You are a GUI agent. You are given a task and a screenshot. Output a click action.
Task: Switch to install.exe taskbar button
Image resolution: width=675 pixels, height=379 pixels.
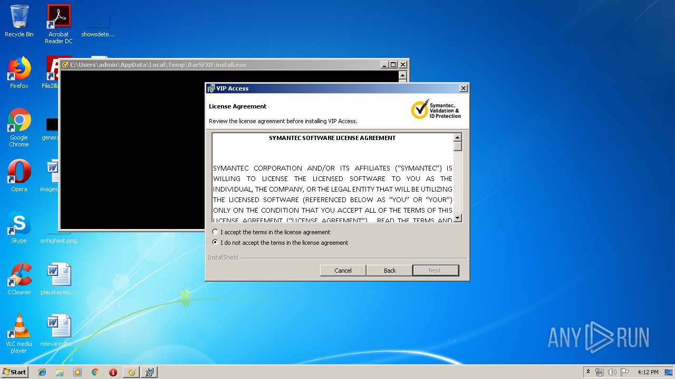click(x=131, y=372)
